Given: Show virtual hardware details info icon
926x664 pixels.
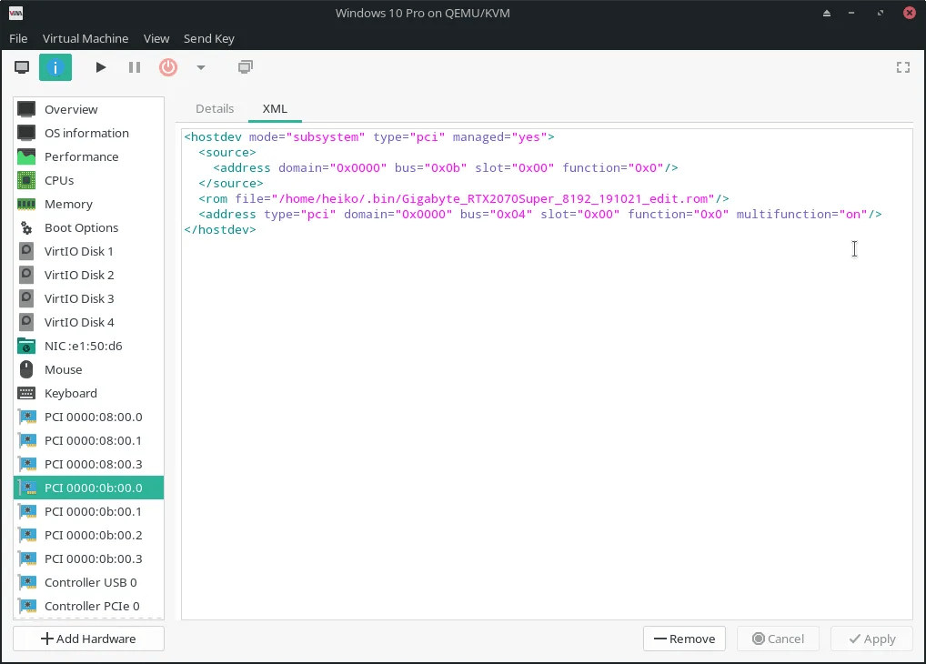Looking at the screenshot, I should point(55,67).
